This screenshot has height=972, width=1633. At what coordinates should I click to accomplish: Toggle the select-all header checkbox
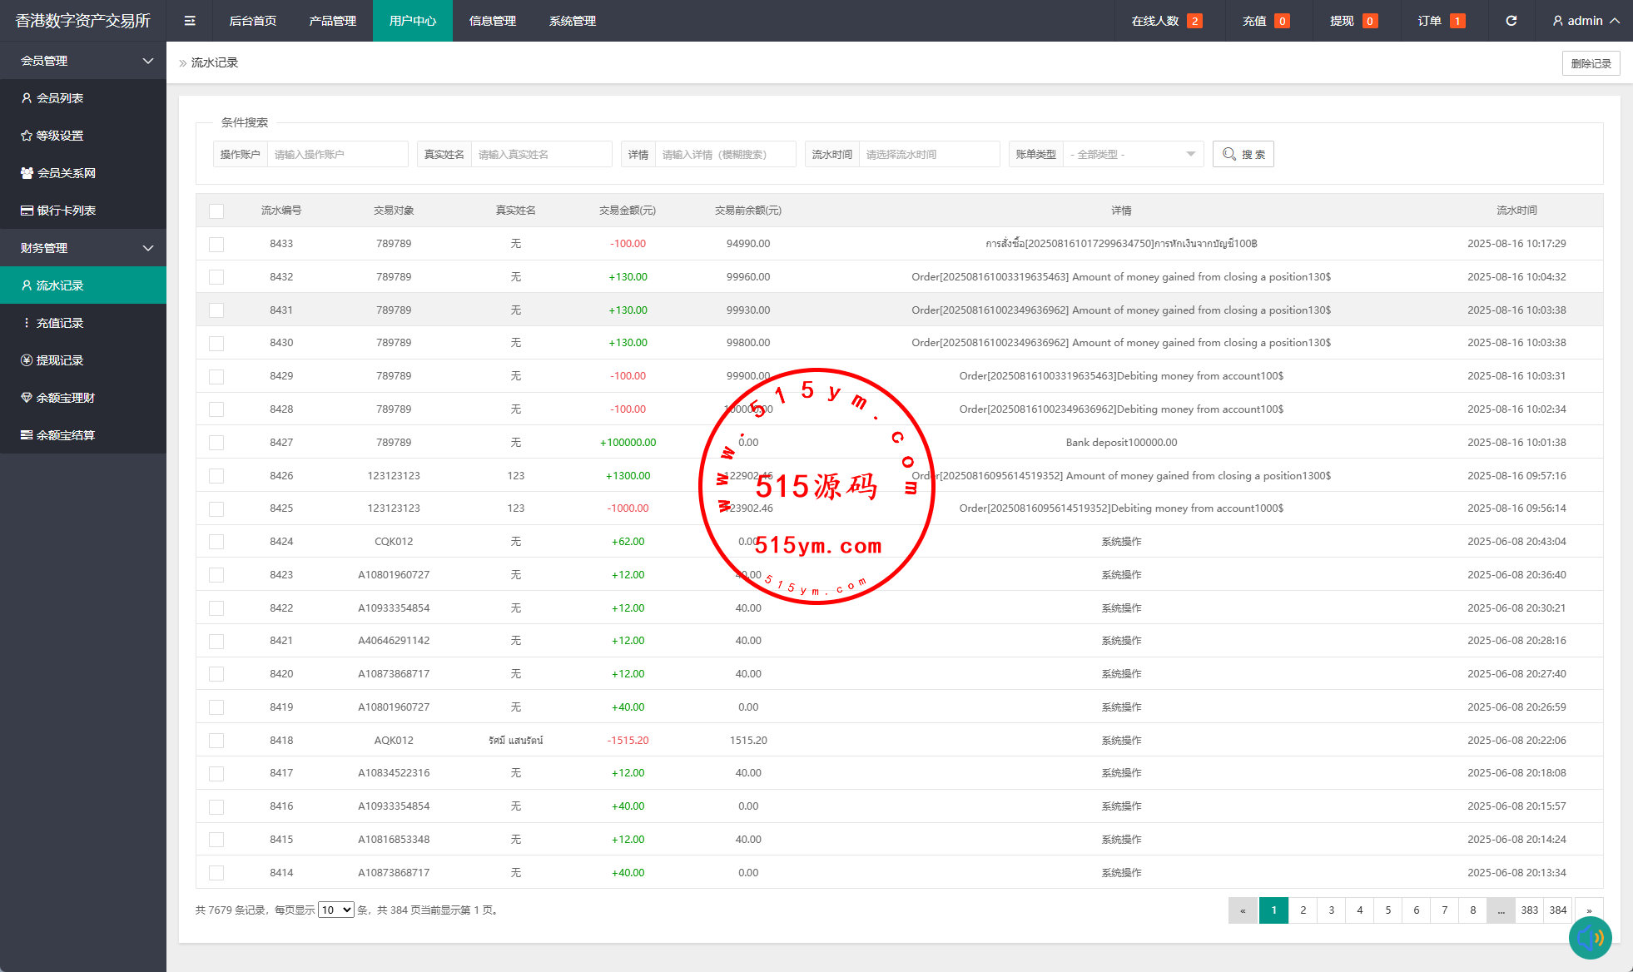216,211
